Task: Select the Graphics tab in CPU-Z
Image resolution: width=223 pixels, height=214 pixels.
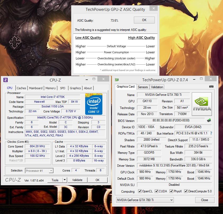Action: coord(75,88)
